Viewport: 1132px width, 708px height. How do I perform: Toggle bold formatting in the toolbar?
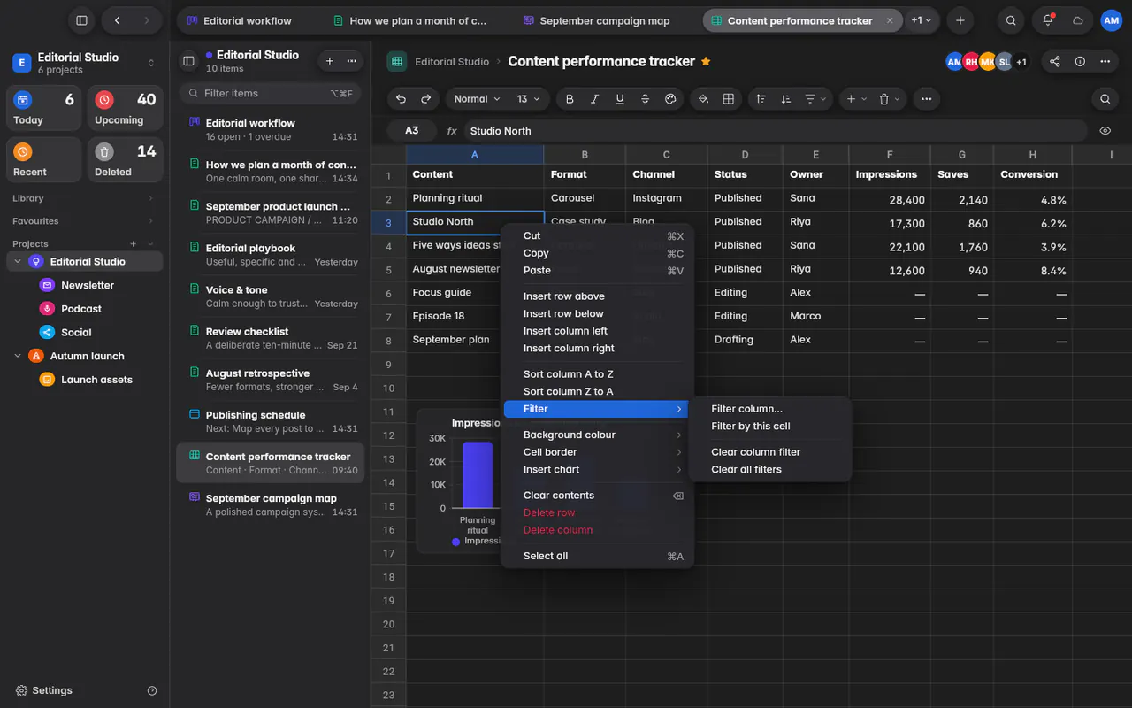click(x=570, y=99)
